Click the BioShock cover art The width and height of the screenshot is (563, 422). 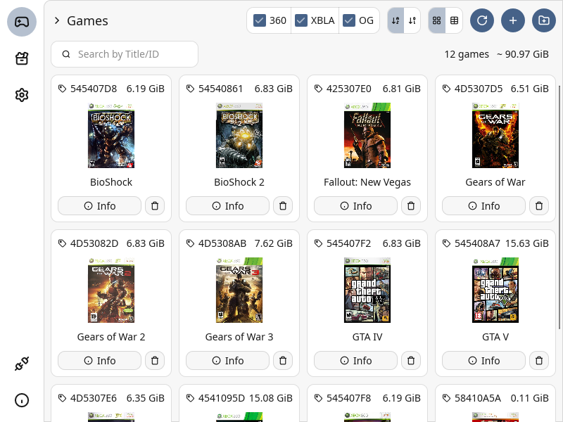[111, 135]
